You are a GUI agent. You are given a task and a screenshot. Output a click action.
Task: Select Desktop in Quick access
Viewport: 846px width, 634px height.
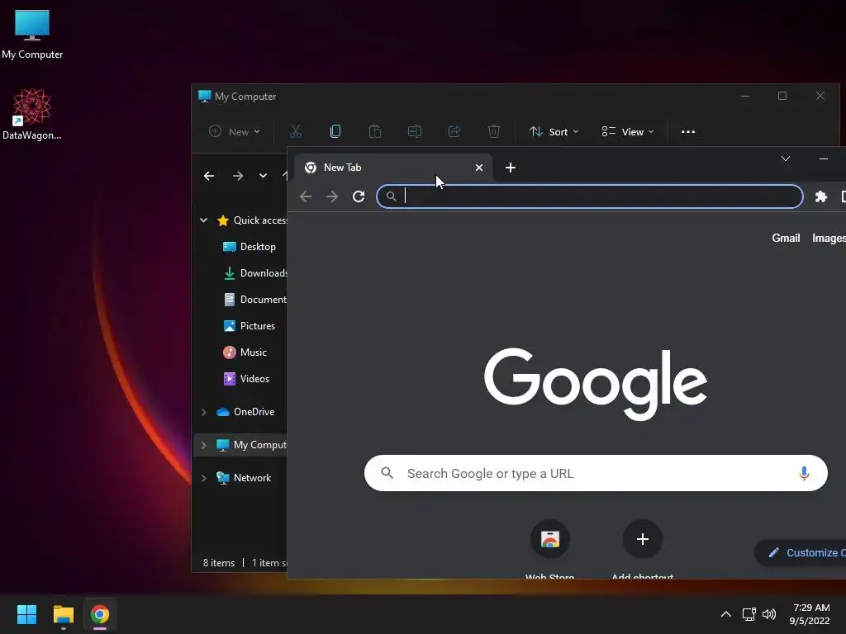[x=250, y=246]
